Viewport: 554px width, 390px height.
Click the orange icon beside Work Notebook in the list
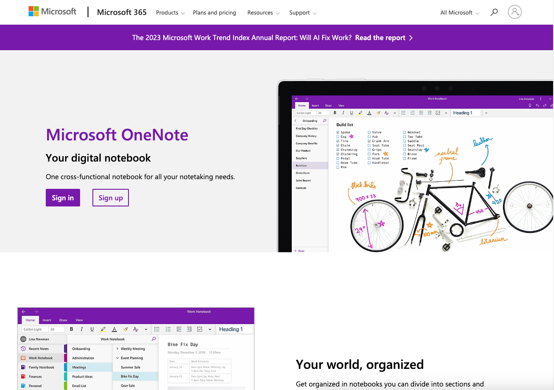[23, 358]
